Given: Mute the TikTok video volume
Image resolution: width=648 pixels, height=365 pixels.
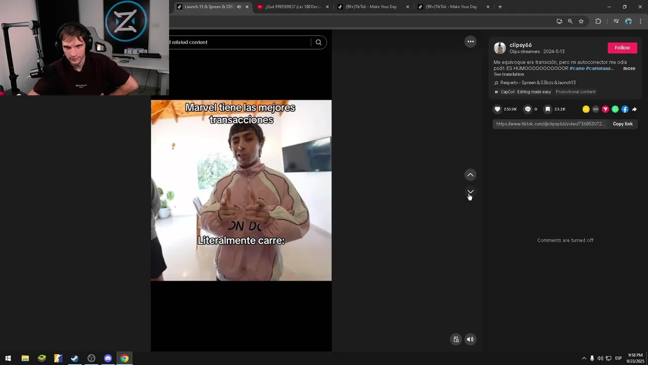Looking at the screenshot, I should (x=470, y=340).
